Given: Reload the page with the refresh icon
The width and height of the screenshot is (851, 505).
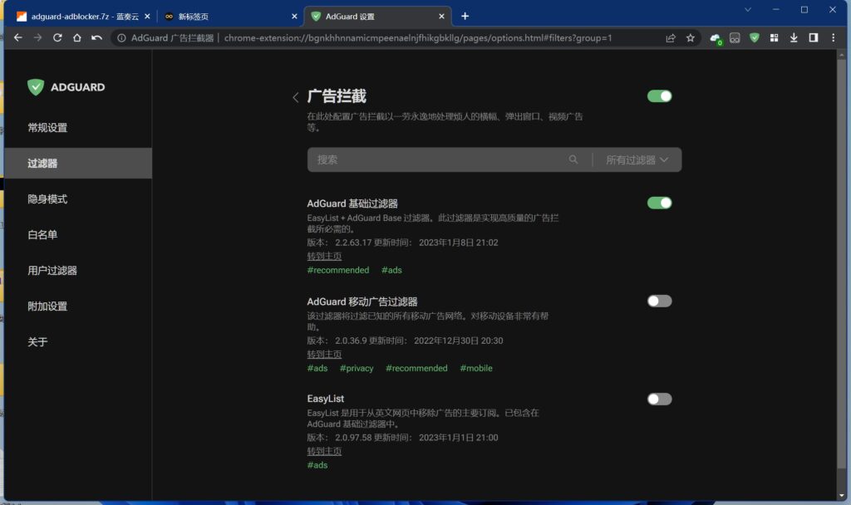Looking at the screenshot, I should pyautogui.click(x=57, y=38).
